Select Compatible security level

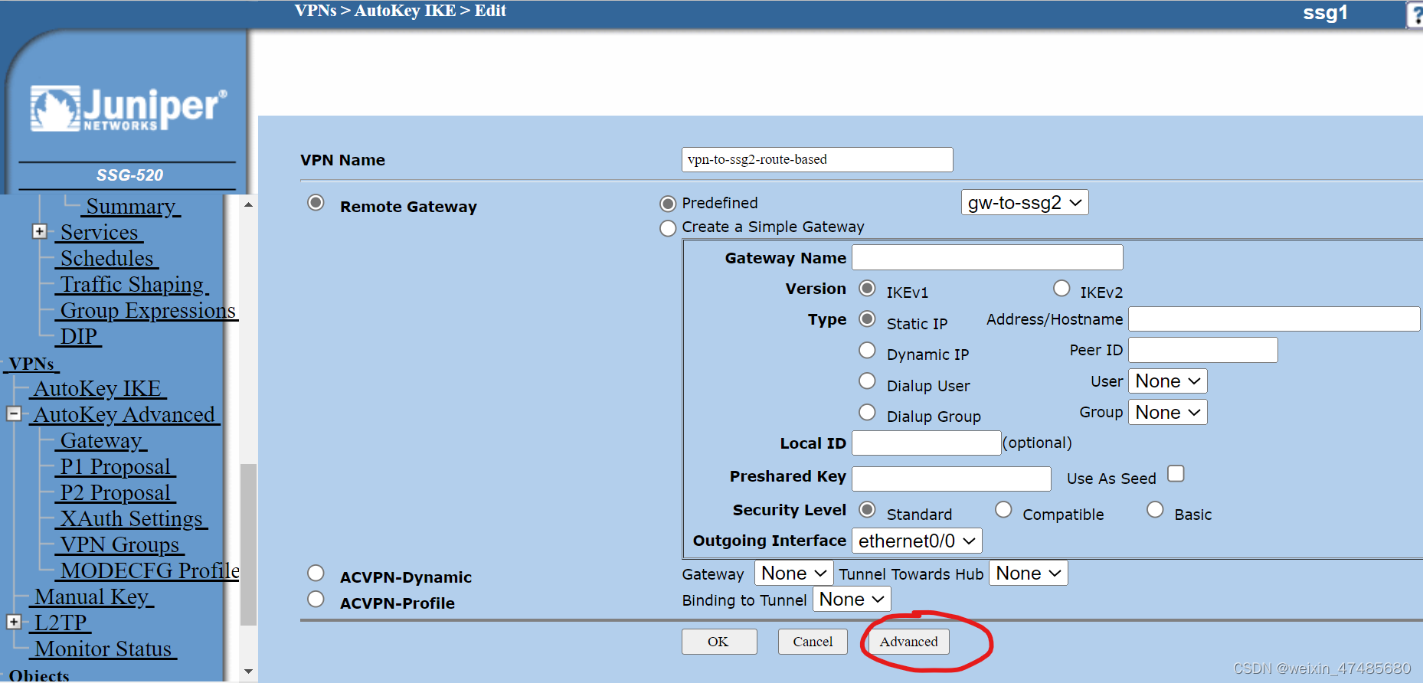(x=1003, y=509)
